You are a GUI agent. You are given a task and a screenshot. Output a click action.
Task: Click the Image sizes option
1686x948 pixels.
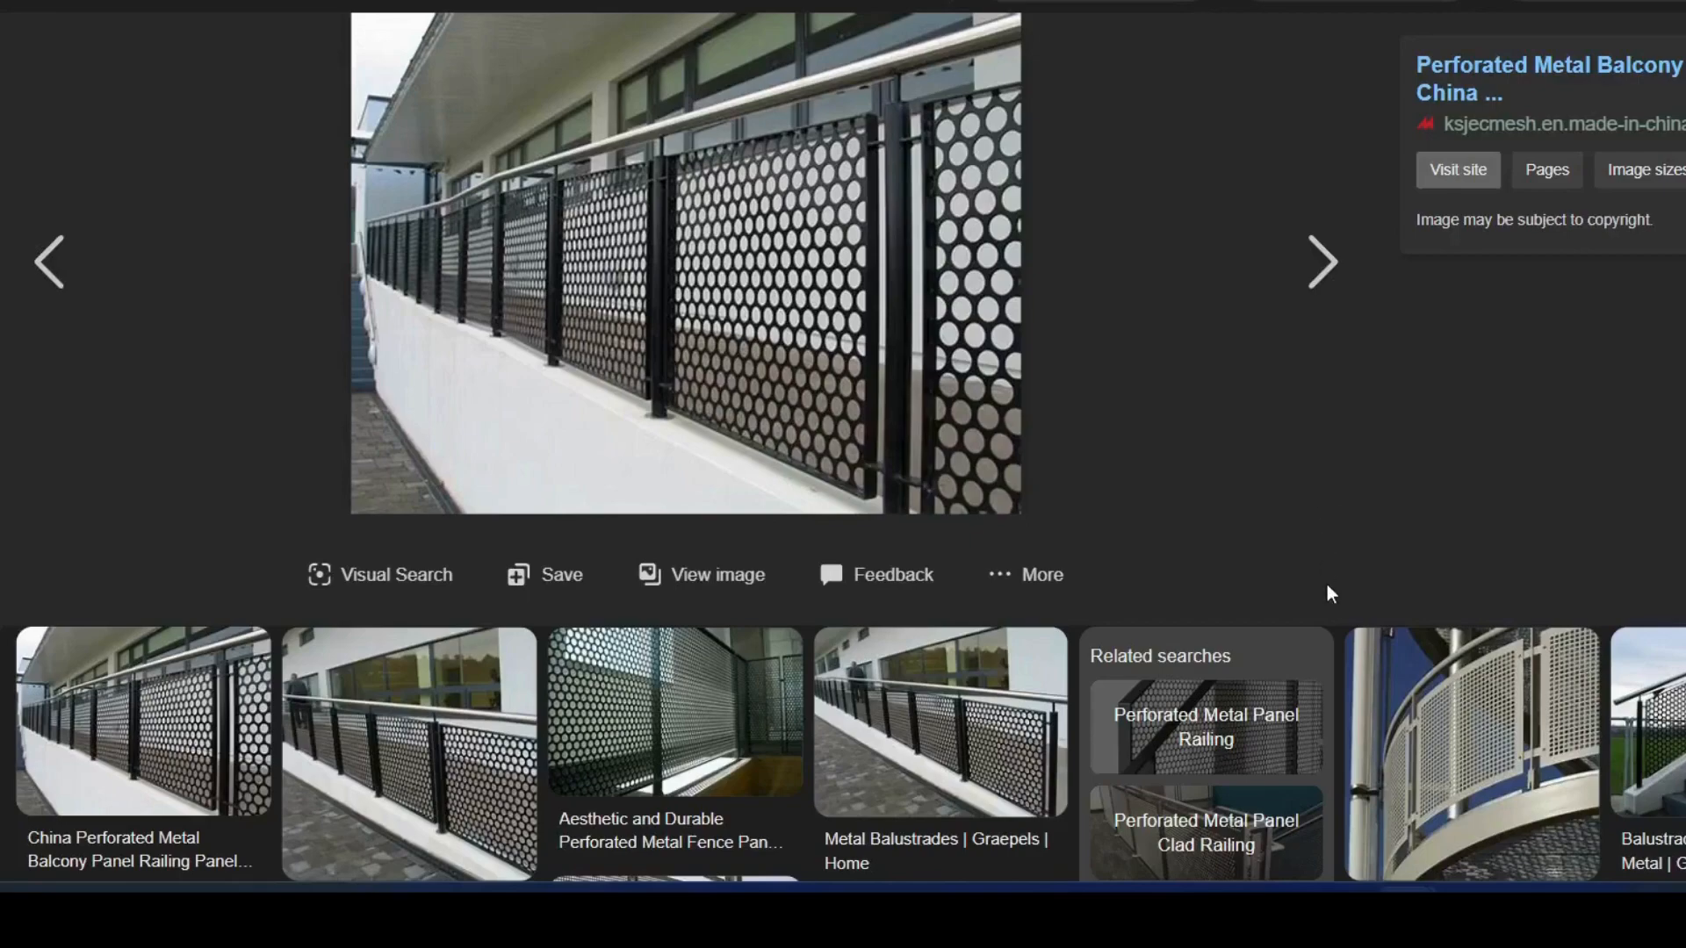pos(1644,169)
